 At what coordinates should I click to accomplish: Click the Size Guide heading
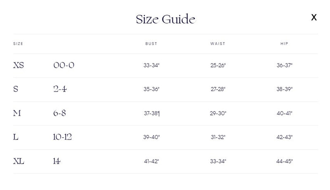pos(165,19)
